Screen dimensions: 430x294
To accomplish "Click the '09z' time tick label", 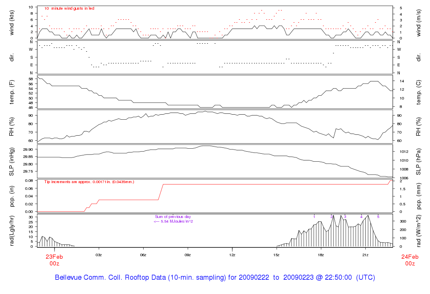I will click(x=188, y=255).
